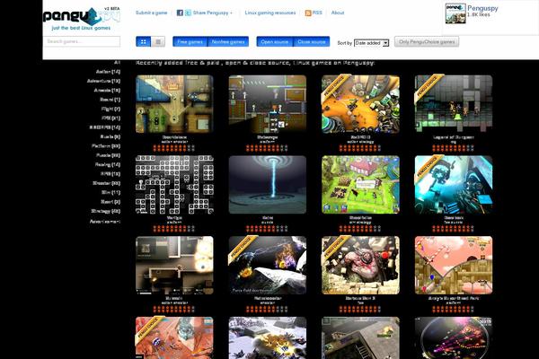Open the top-down house interior game thumbnail

click(x=174, y=104)
